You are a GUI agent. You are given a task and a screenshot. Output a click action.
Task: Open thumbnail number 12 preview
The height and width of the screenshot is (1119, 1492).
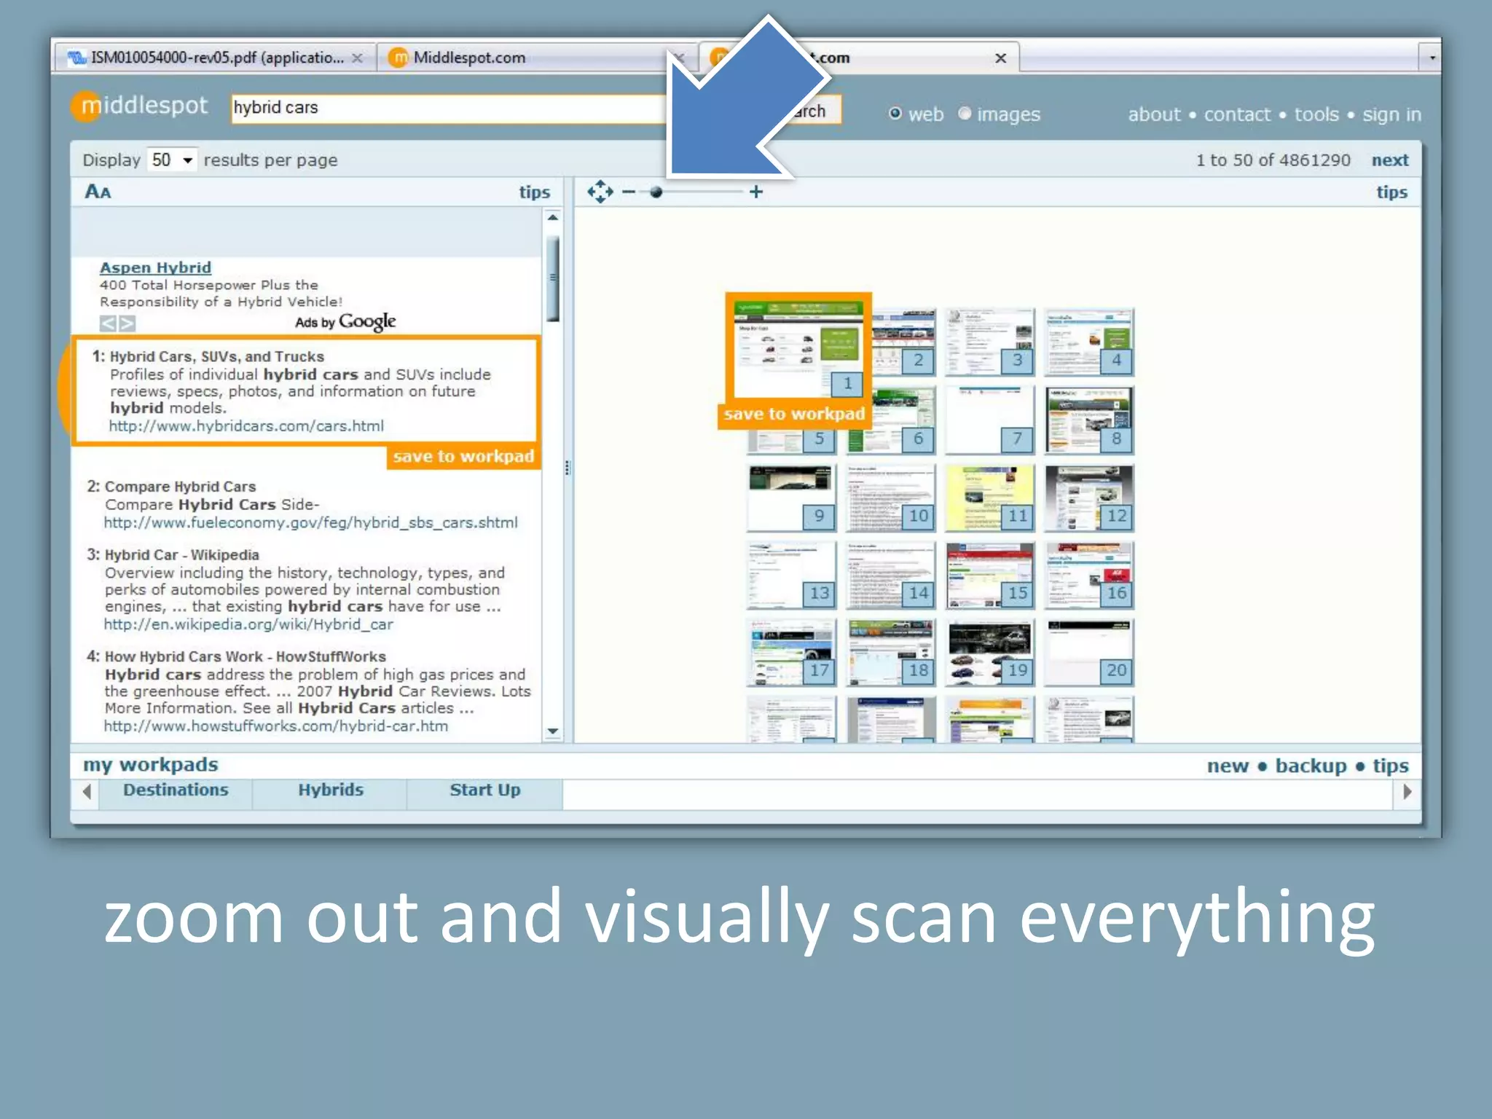pyautogui.click(x=1088, y=498)
